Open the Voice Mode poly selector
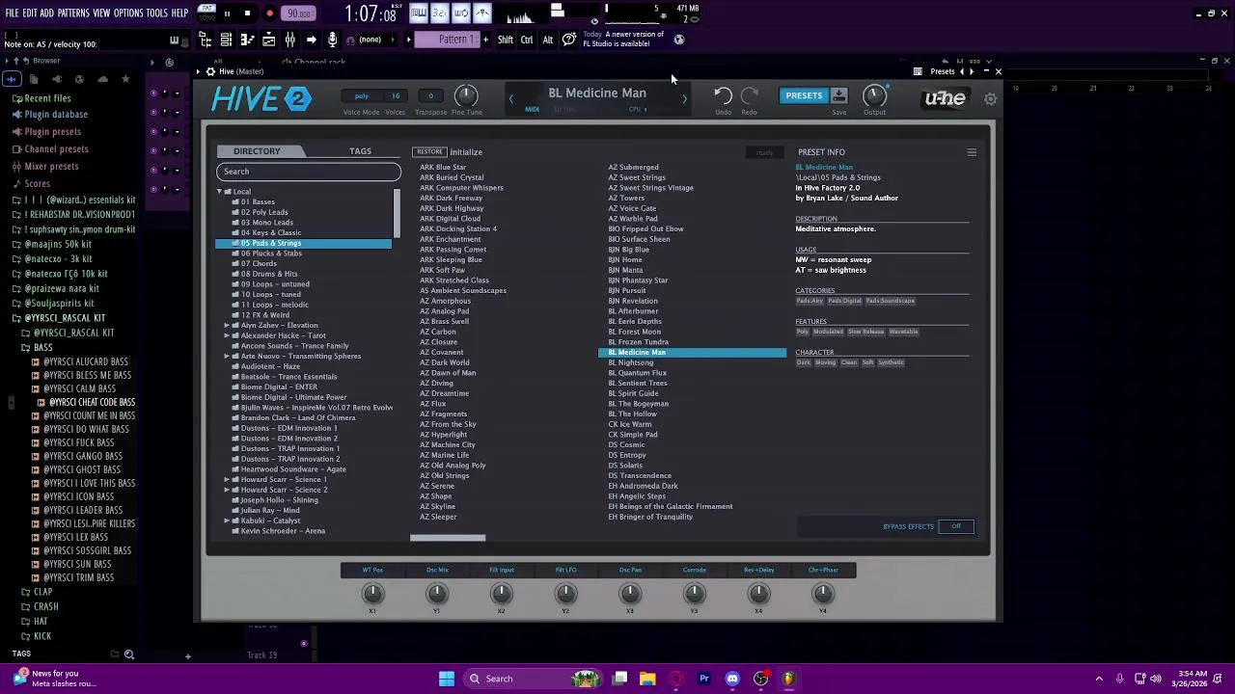Screen dimensions: 1235x694 [x=362, y=95]
